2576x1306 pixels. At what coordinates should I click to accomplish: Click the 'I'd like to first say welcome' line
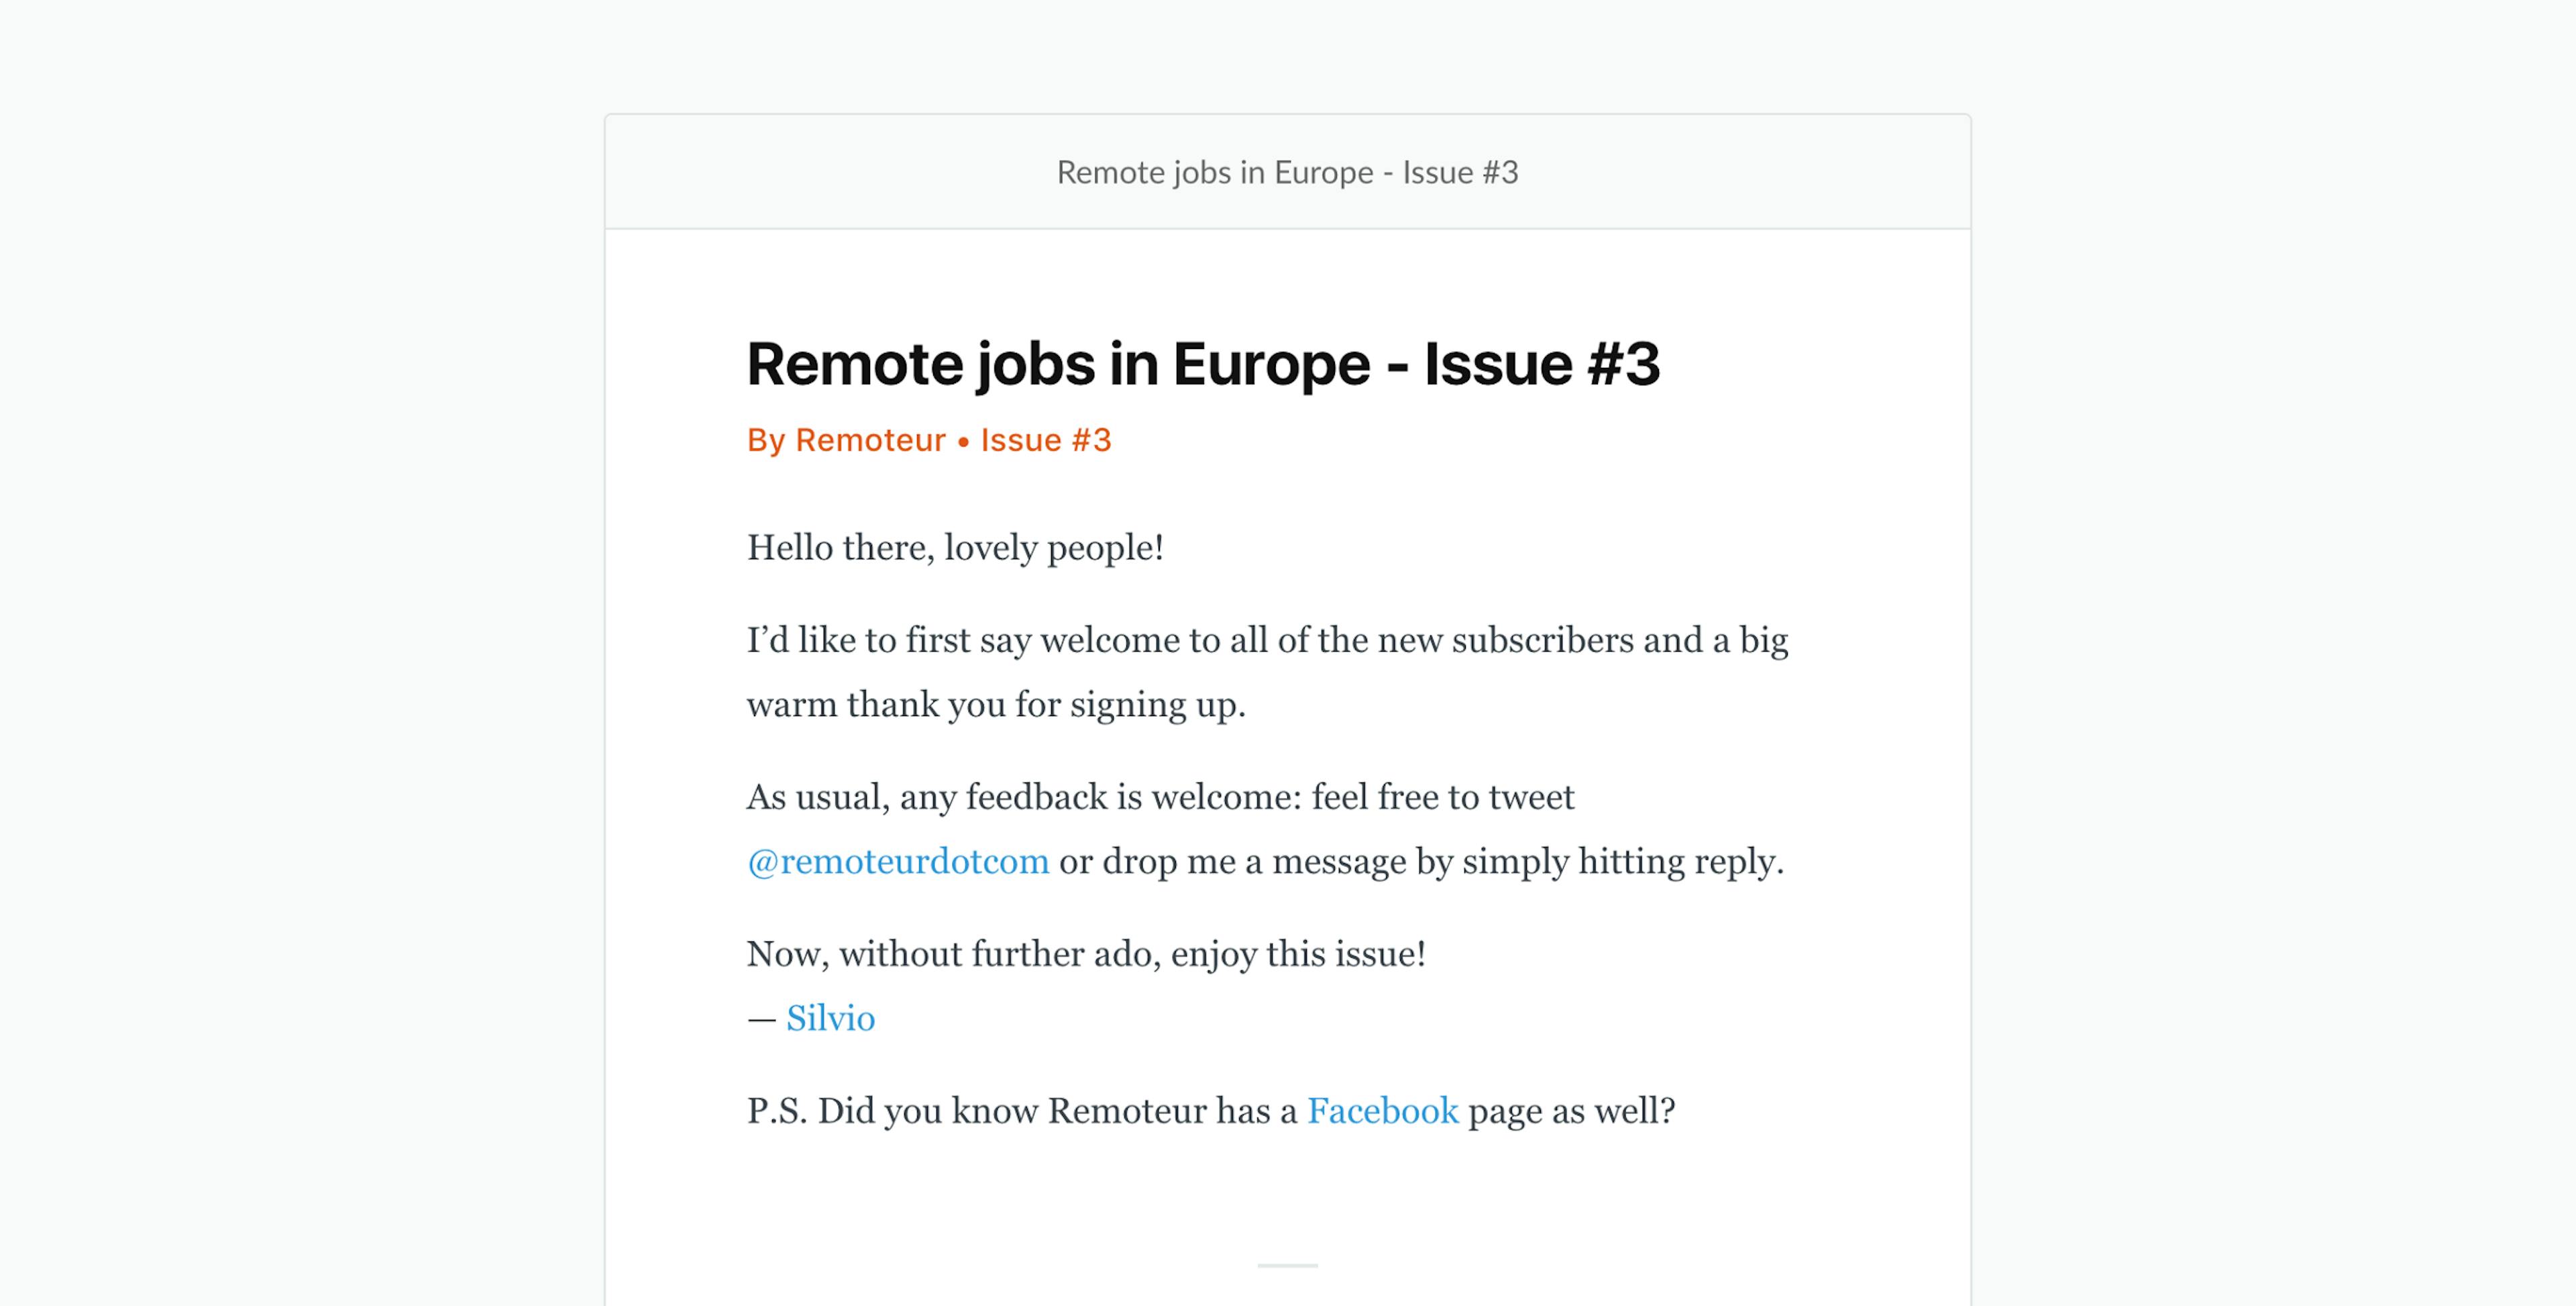pyautogui.click(x=1267, y=640)
